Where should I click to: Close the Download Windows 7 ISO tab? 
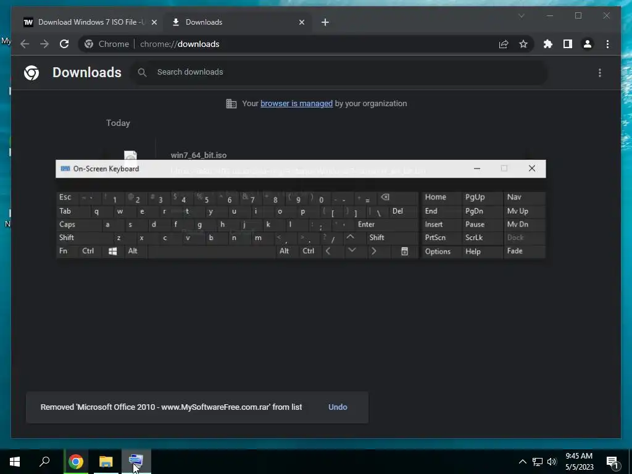coord(154,22)
